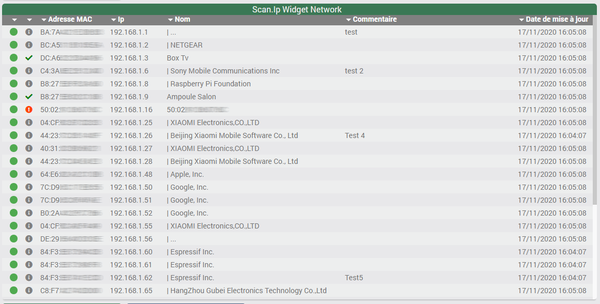
Task: Click the IP cell 192.168.1.48
Action: point(131,174)
